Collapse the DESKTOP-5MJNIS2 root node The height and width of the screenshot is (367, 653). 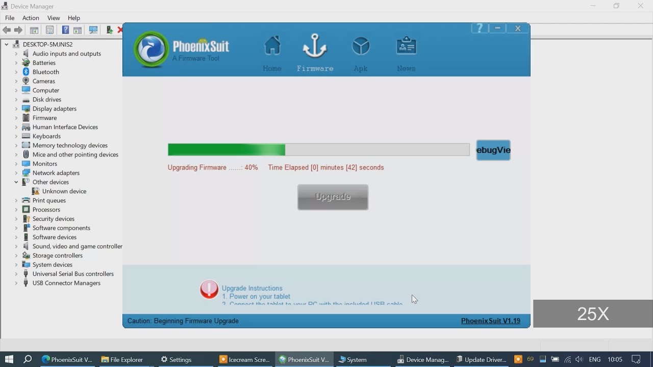tap(7, 44)
